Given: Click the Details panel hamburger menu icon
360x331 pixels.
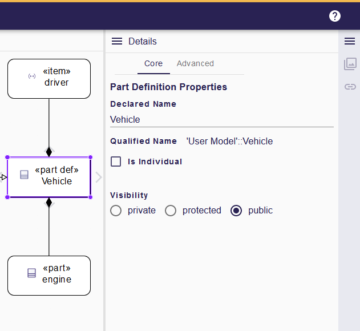Looking at the screenshot, I should pyautogui.click(x=117, y=41).
